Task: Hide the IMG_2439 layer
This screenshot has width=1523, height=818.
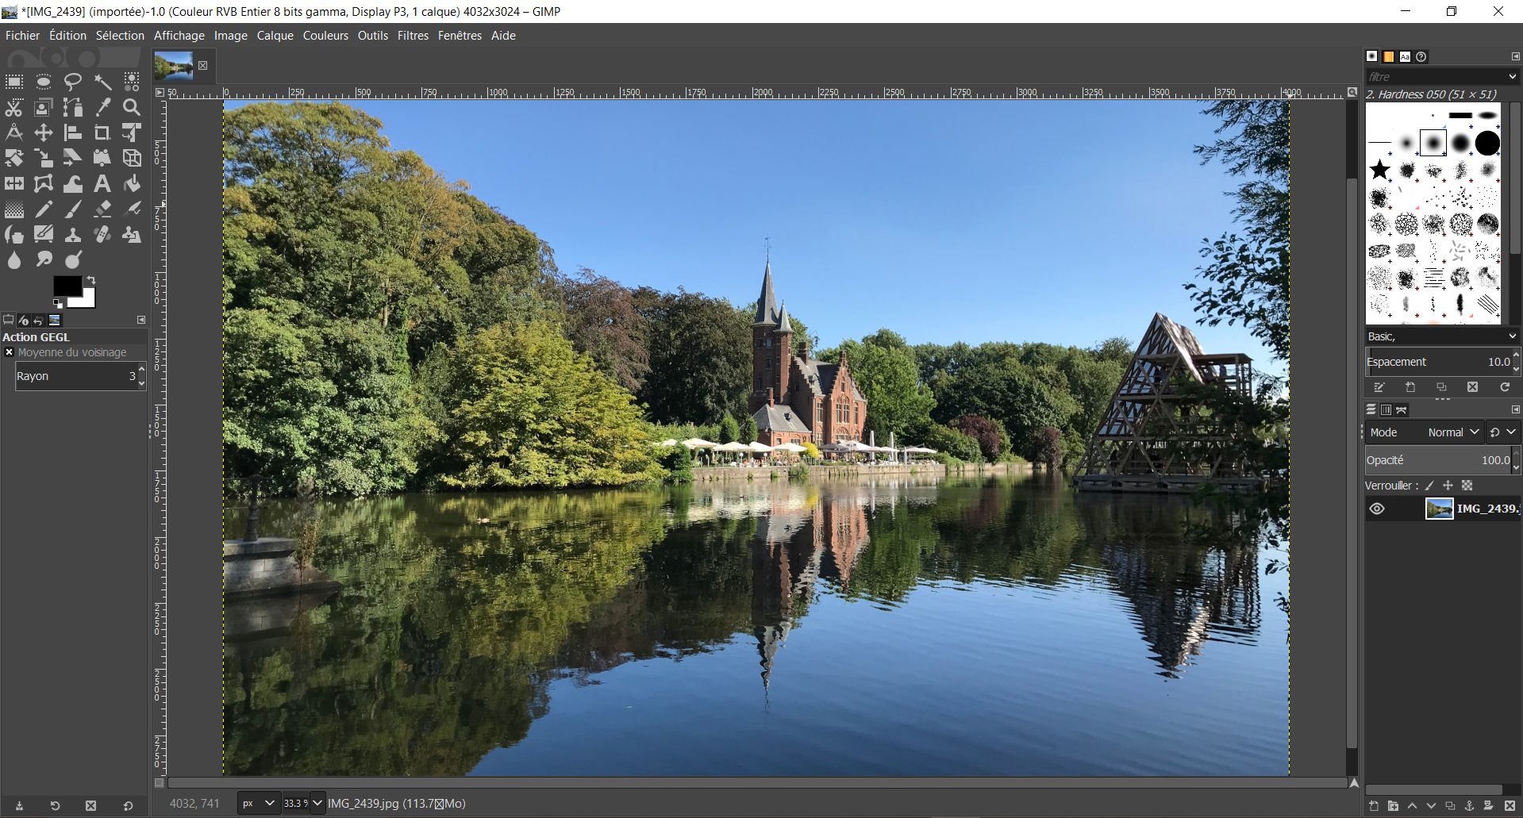Action: 1378,509
